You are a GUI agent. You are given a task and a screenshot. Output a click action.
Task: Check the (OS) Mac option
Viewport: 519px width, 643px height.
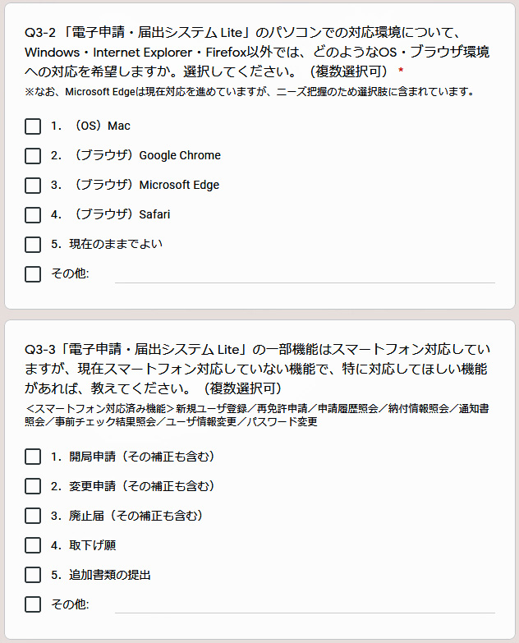[x=33, y=126]
